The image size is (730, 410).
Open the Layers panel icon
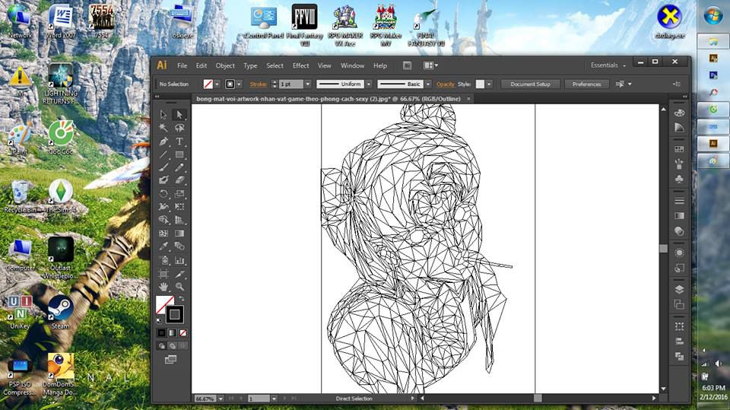point(679,290)
